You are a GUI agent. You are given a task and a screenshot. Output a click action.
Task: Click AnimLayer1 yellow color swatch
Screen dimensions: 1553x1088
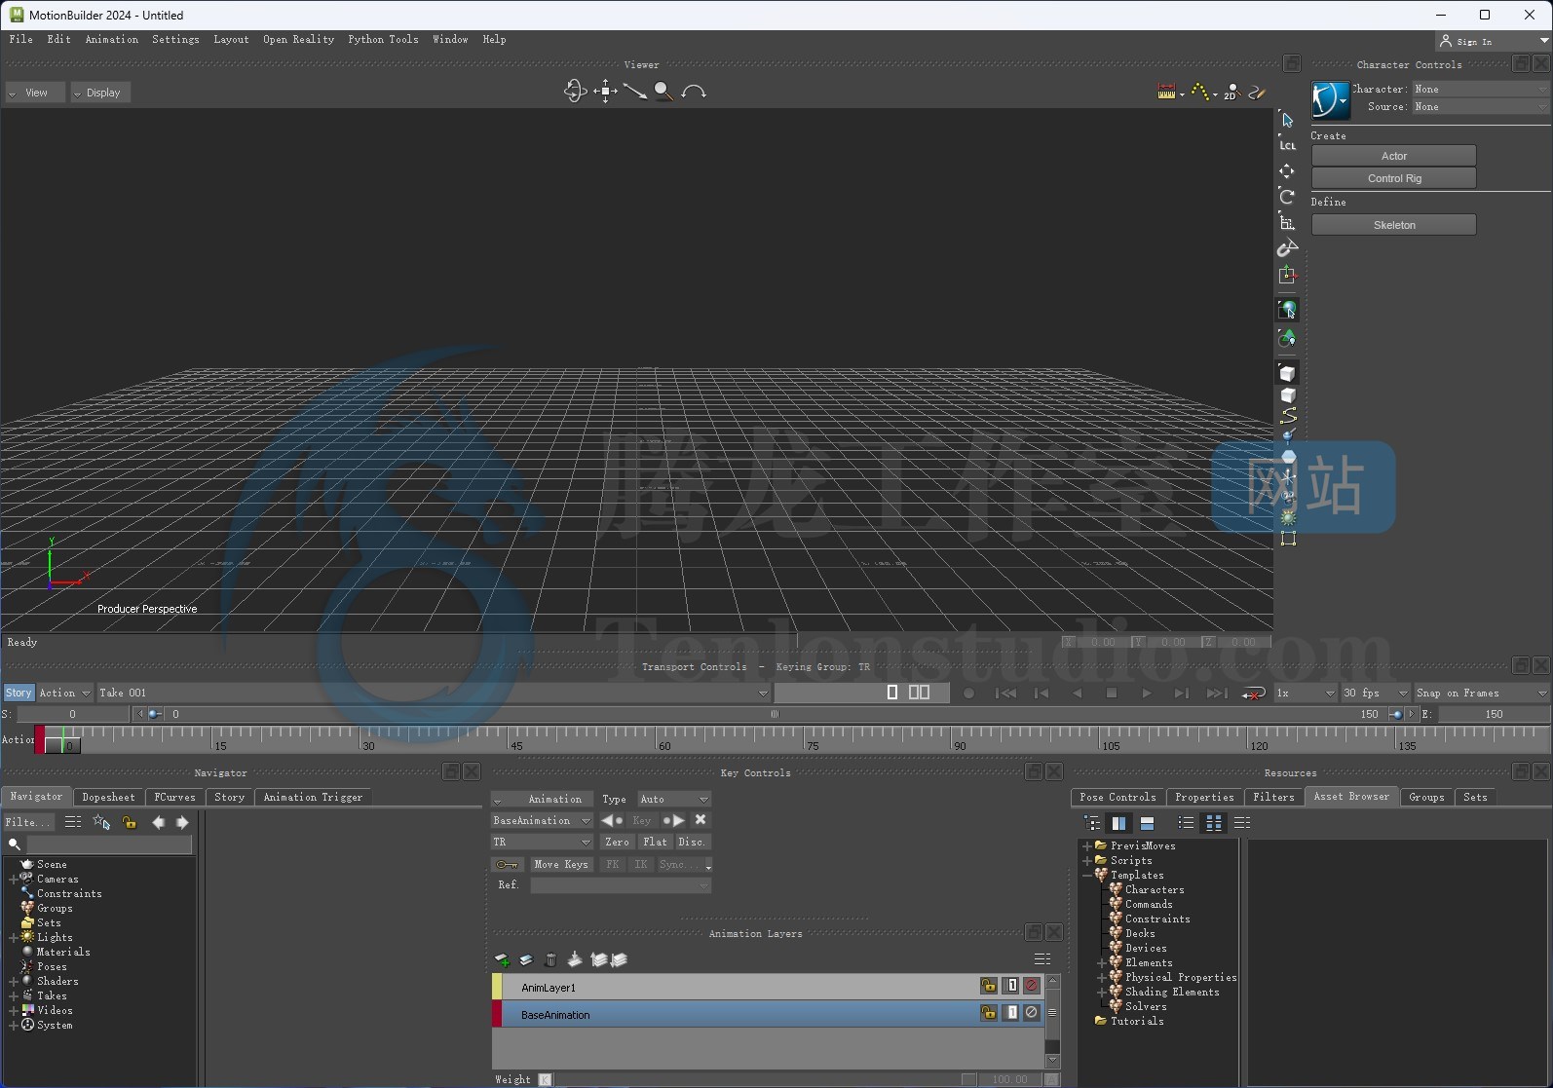pyautogui.click(x=497, y=987)
